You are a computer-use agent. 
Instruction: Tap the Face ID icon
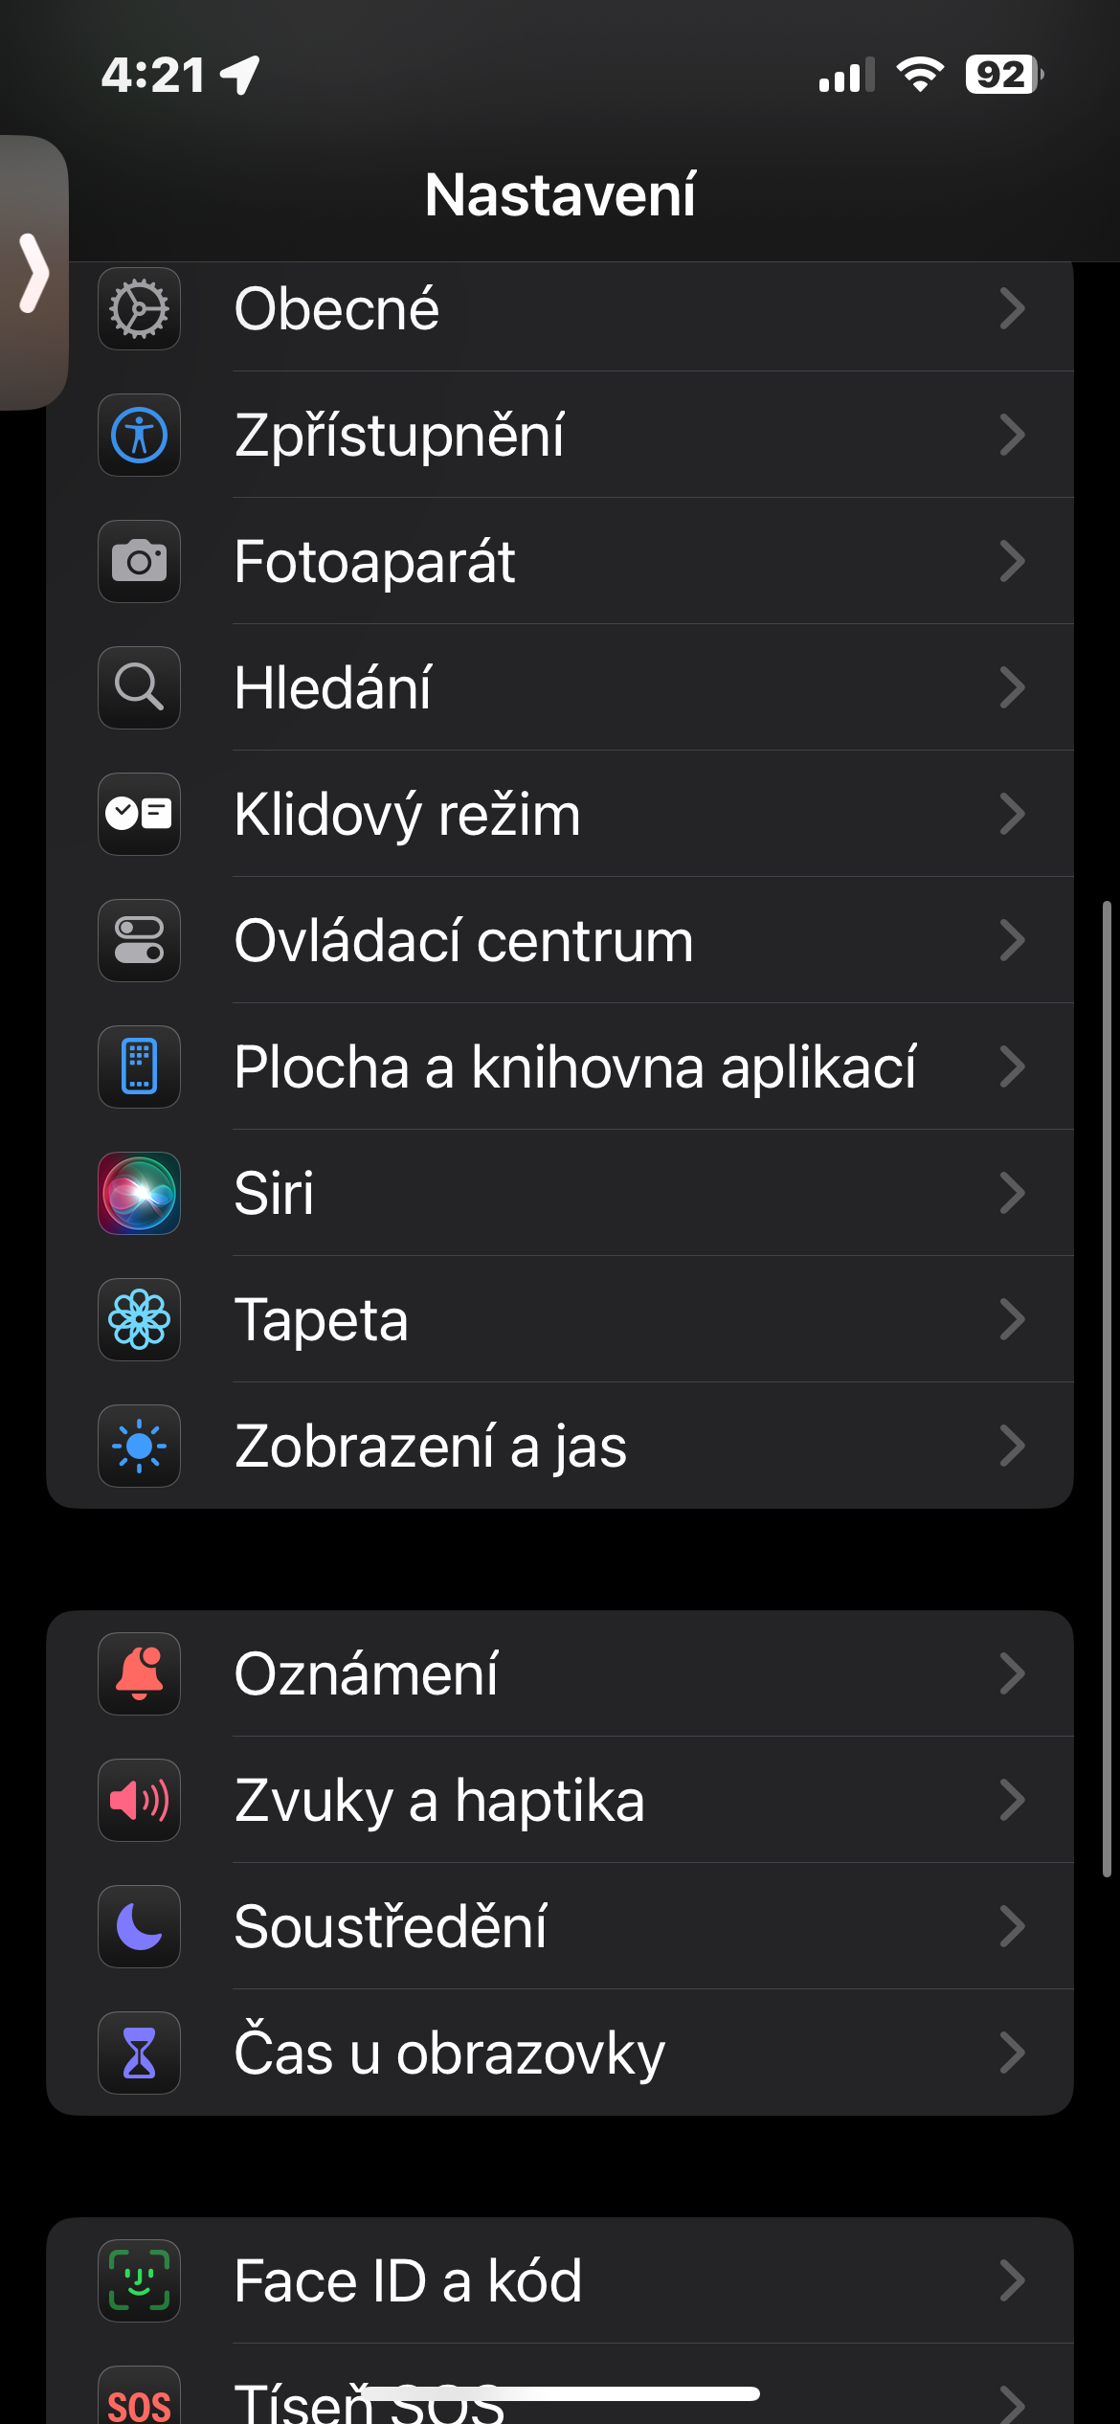point(139,2280)
